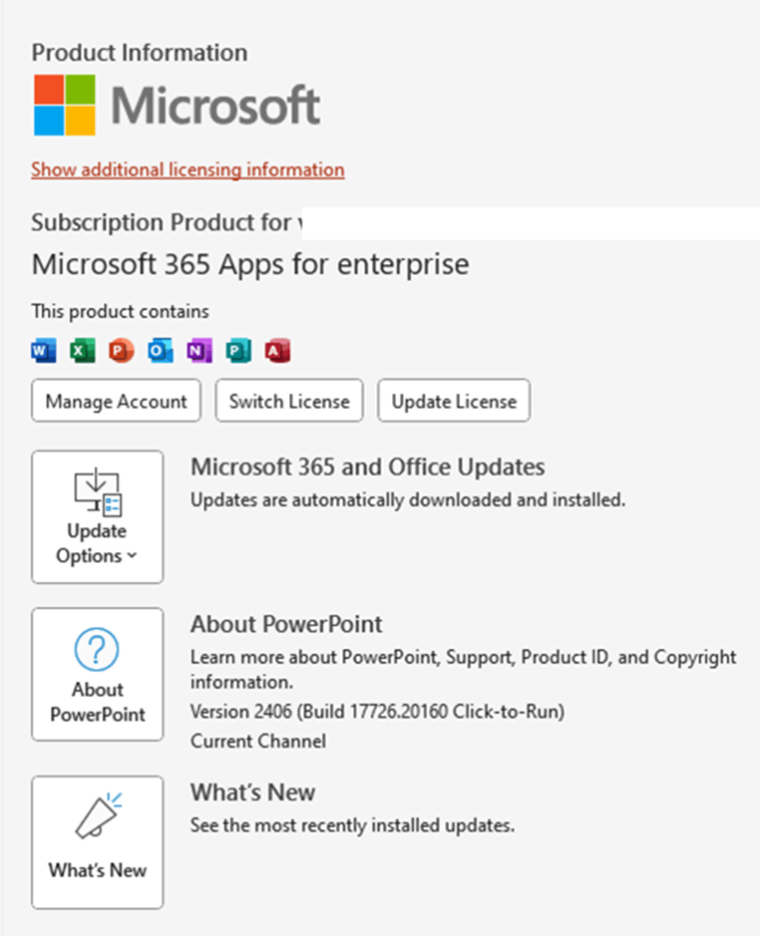Click the Publisher app icon
Viewport: 760px width, 936px height.
[x=238, y=351]
